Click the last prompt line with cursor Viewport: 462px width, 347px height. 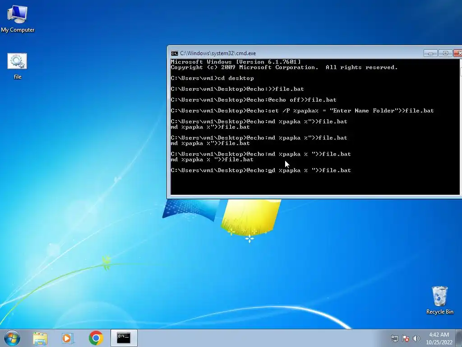click(261, 170)
